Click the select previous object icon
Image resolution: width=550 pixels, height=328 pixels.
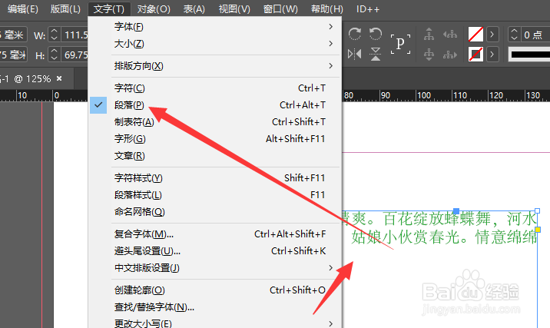click(x=450, y=34)
